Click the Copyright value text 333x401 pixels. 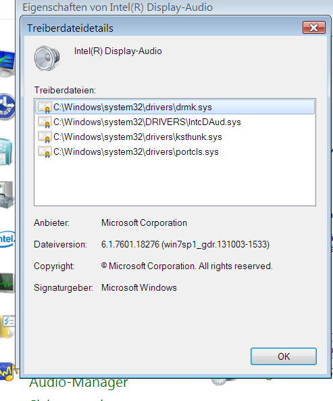pyautogui.click(x=186, y=266)
